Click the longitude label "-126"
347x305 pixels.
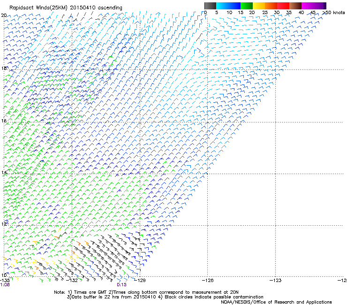(208, 281)
